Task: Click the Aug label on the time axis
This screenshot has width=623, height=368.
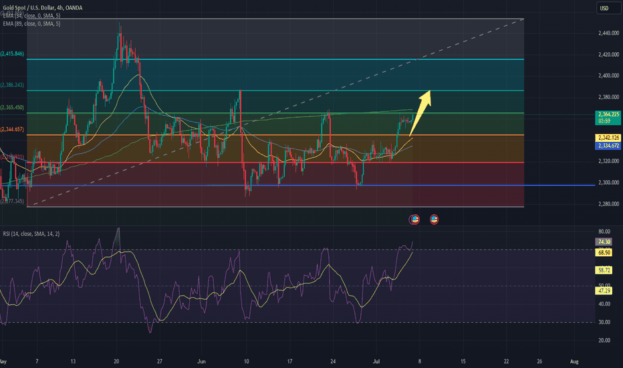Action: [574, 361]
